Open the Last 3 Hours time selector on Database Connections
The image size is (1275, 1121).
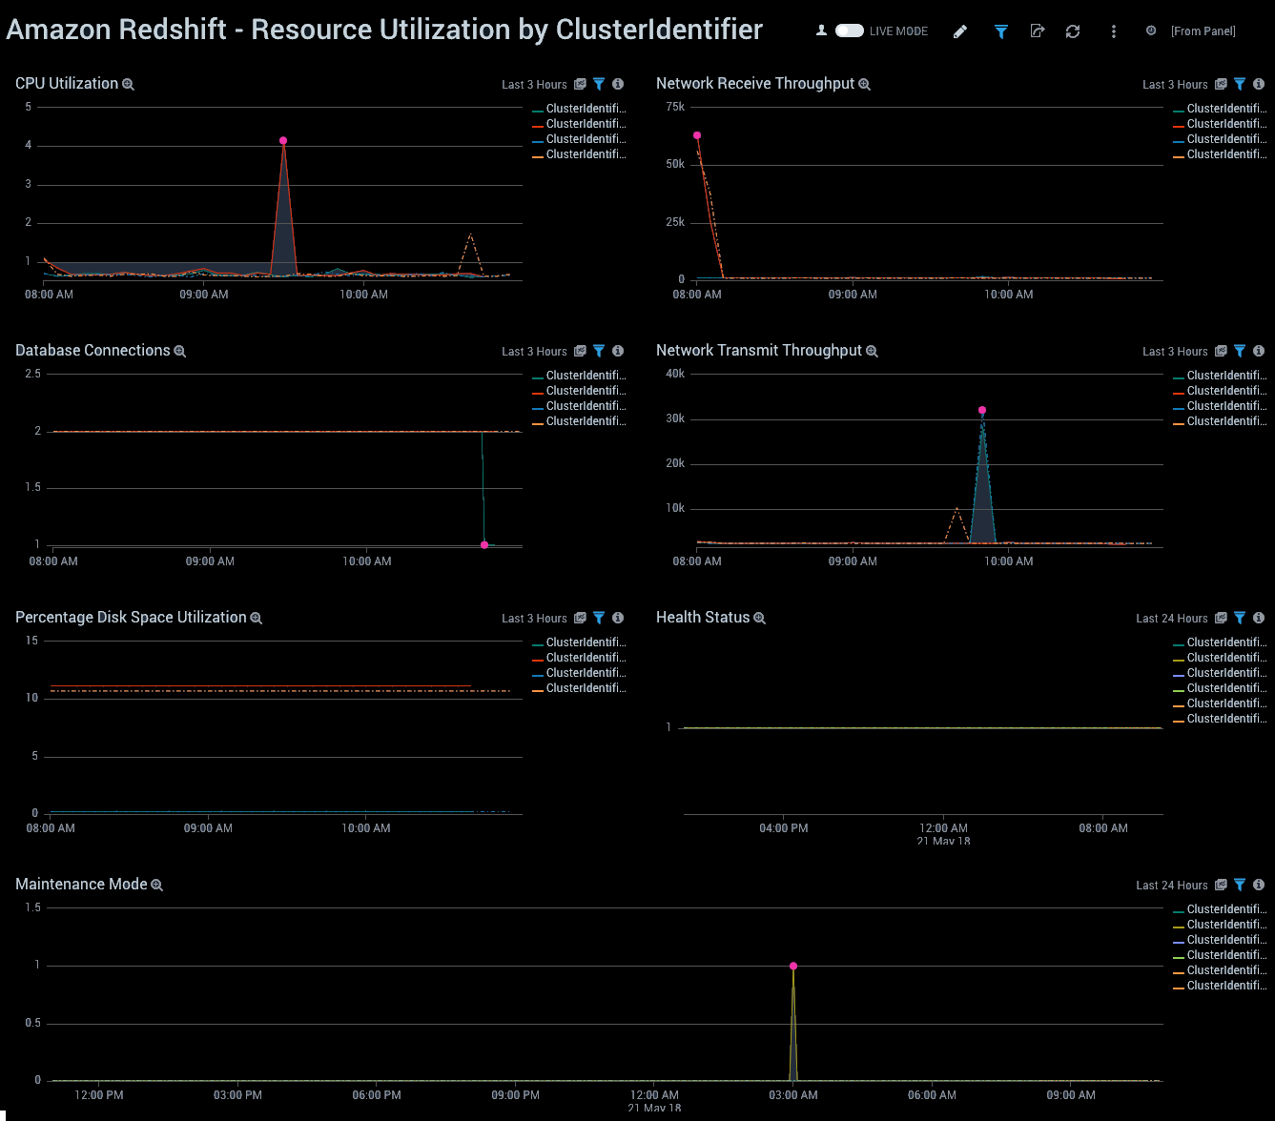pyautogui.click(x=535, y=351)
